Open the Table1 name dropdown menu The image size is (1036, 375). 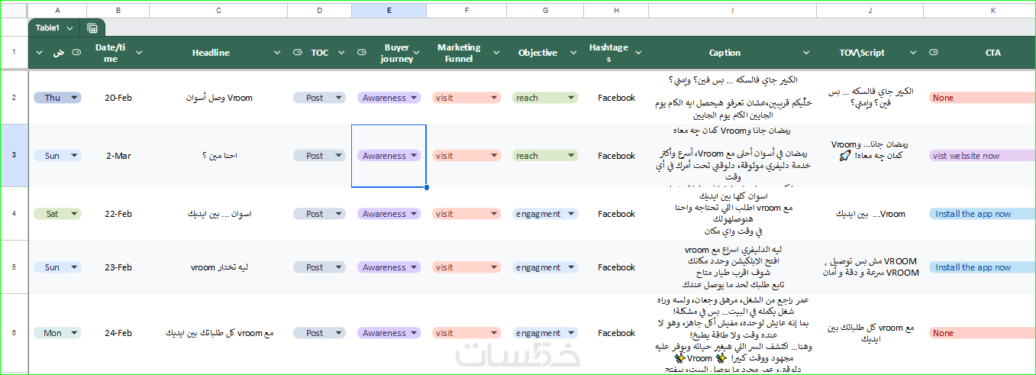pos(70,28)
